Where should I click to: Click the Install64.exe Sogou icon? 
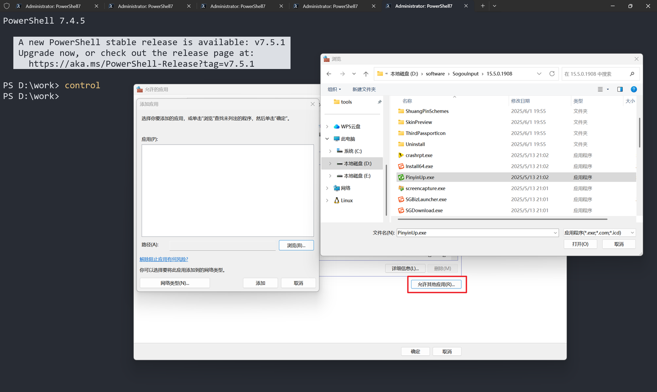[401, 166]
